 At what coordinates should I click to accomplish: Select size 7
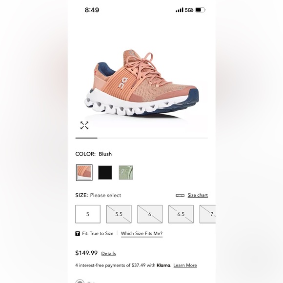pos(207,214)
